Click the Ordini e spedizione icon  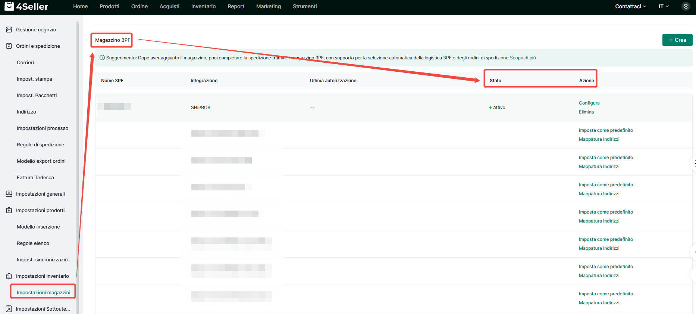9,46
